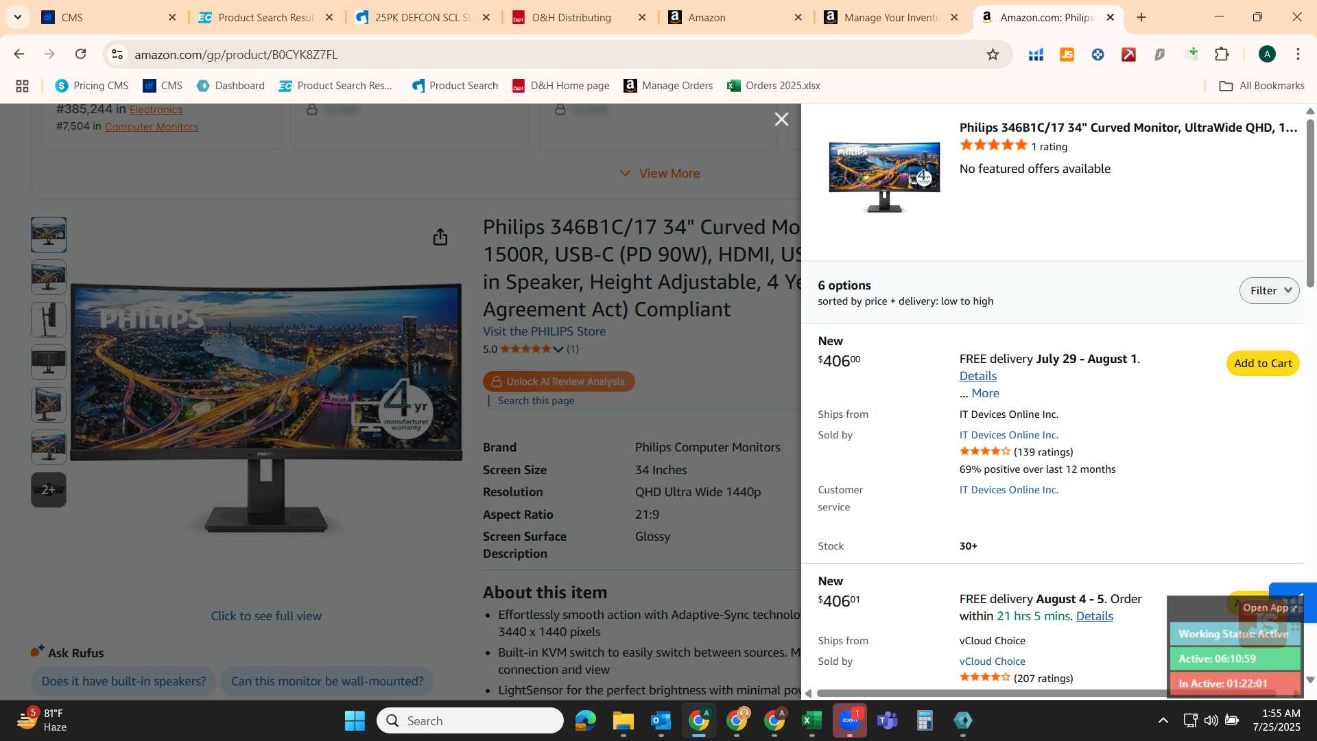Viewport: 1317px width, 741px height.
Task: Show hidden system tray icons
Action: tap(1163, 720)
